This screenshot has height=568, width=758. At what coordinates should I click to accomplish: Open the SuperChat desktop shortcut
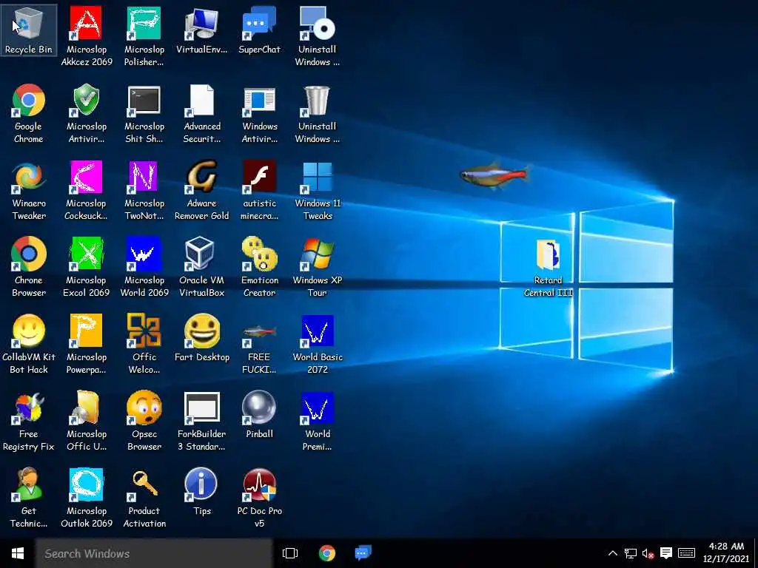259,30
